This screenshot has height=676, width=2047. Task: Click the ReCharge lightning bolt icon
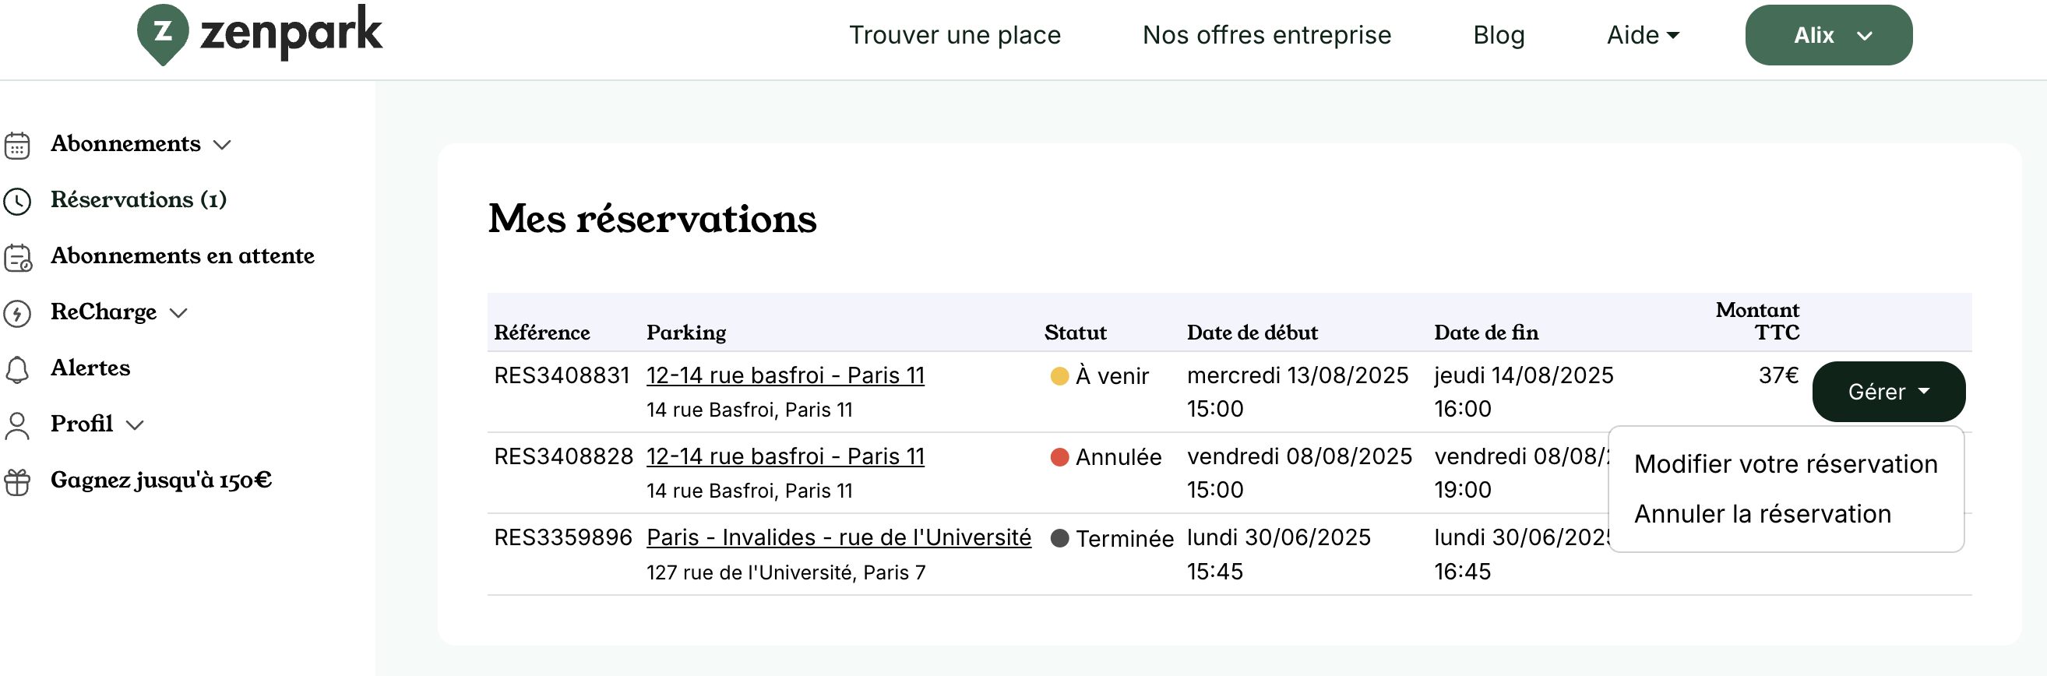tap(17, 313)
